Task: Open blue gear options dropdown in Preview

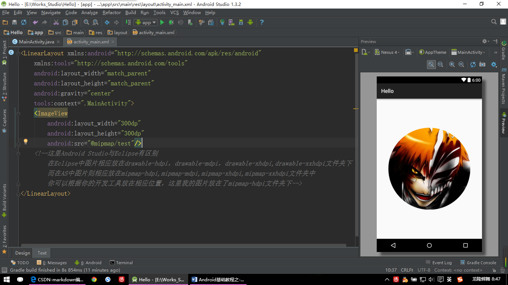Action: 494,64
